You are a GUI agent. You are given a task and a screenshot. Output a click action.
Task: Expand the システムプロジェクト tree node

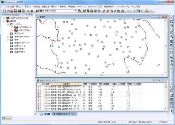click(x=4, y=18)
